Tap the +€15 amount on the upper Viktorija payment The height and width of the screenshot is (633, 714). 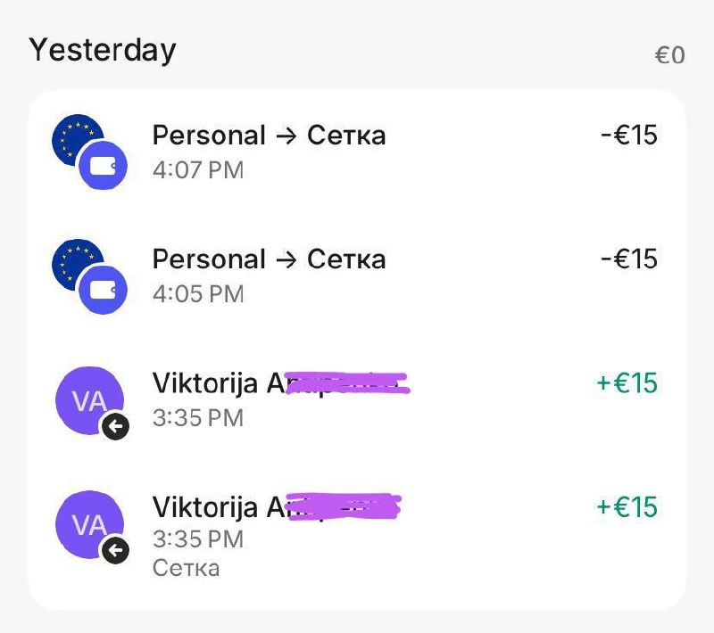point(627,383)
